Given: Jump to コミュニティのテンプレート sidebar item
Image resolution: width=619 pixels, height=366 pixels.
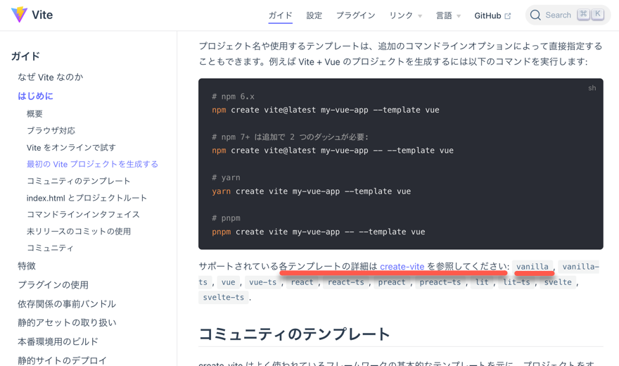Looking at the screenshot, I should point(78,181).
